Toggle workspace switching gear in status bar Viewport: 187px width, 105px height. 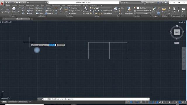[x=169, y=102]
